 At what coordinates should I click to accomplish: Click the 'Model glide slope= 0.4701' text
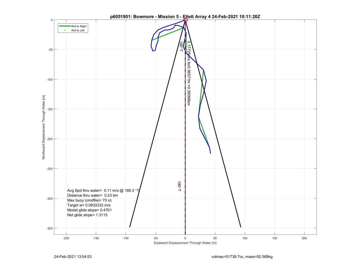(89, 210)
